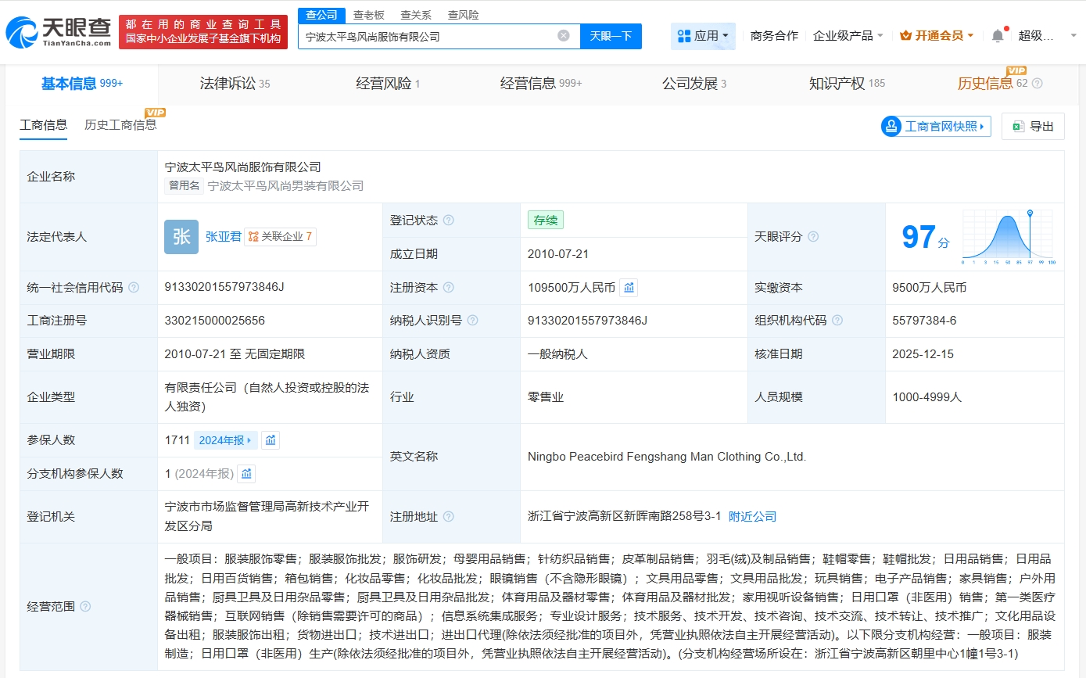Click the 天眼查 logo

[58, 32]
